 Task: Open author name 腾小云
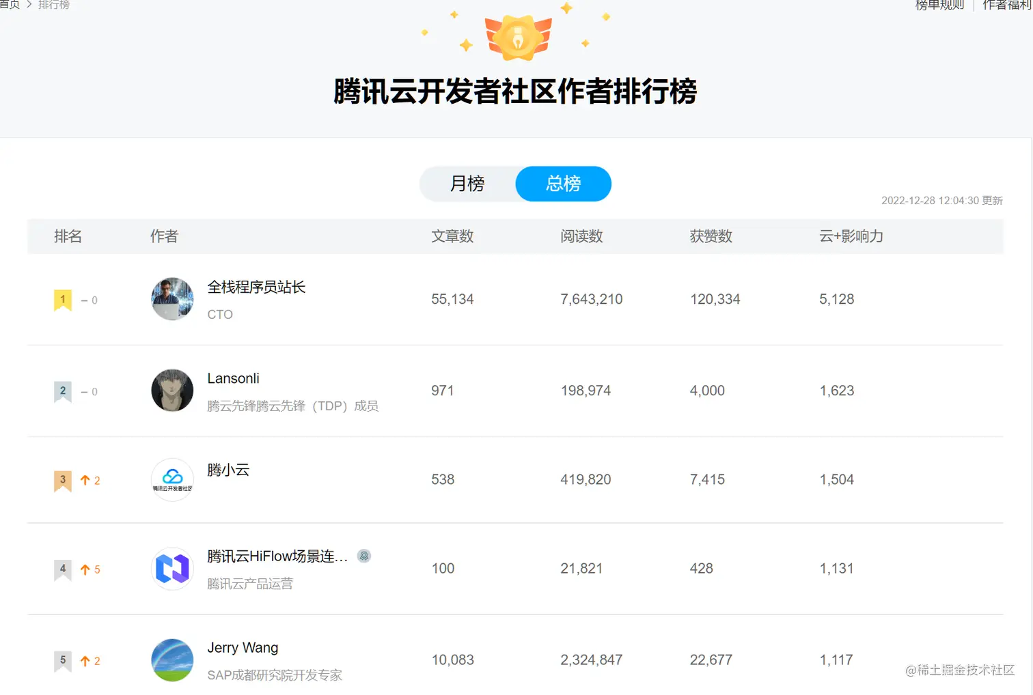pos(228,470)
